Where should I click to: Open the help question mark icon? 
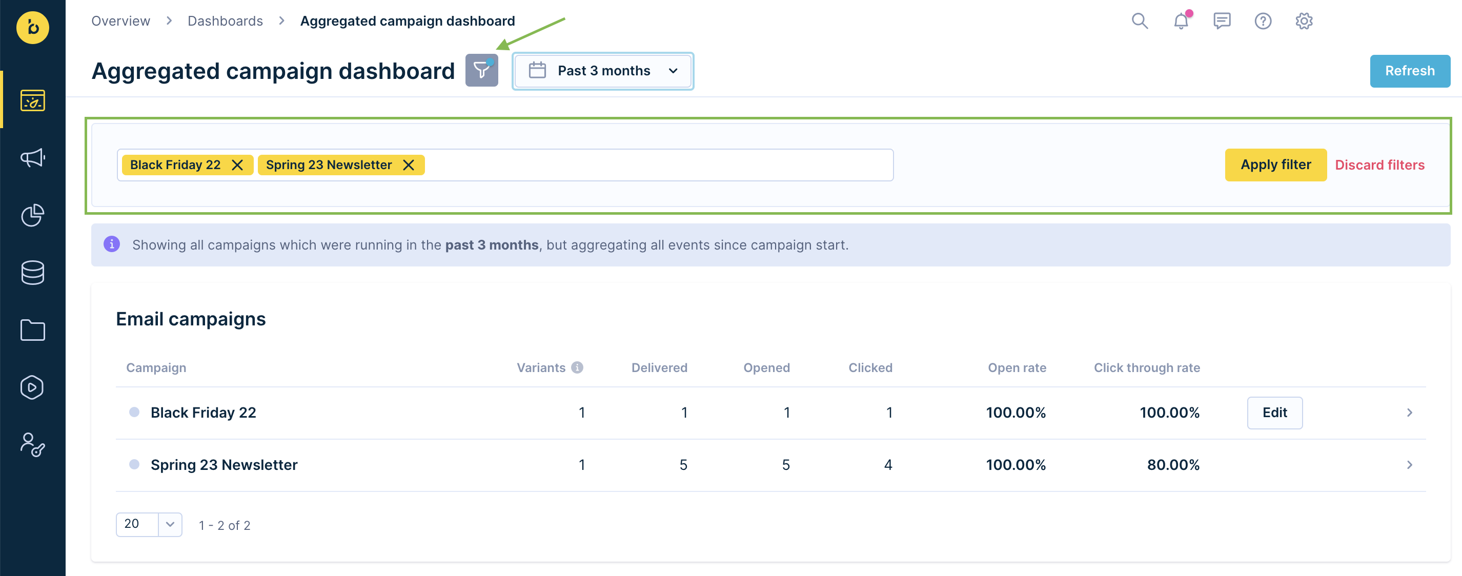[1263, 22]
